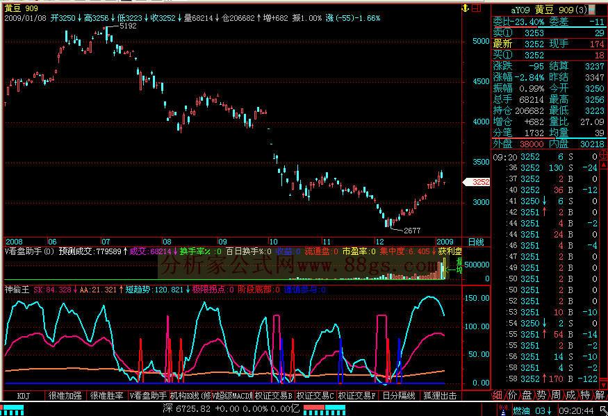Click the up arrow of the tick list scrollbar
Viewport: 608px width, 416px height.
click(x=603, y=165)
